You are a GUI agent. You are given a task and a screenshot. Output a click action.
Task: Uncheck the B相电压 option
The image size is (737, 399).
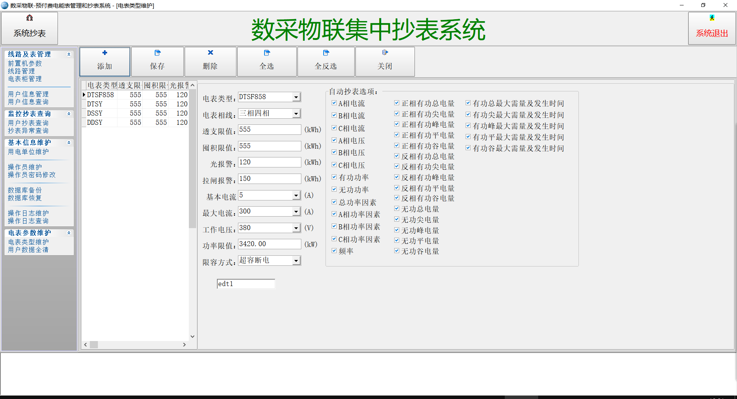(334, 152)
